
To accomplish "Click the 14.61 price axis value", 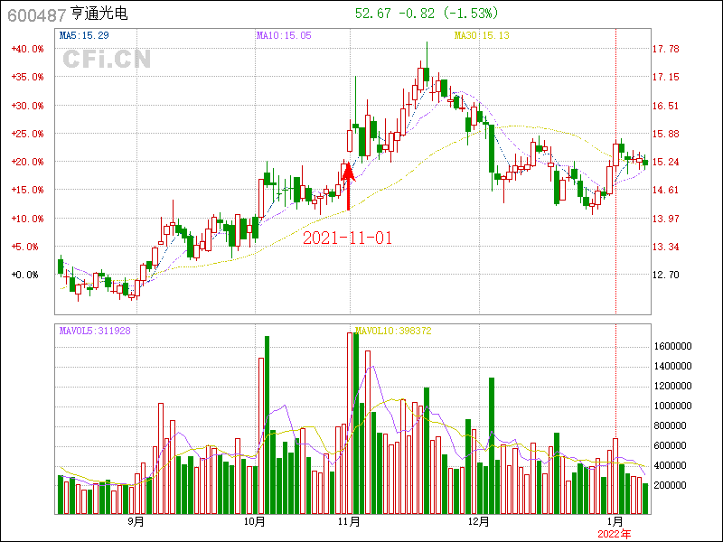I will tap(666, 190).
